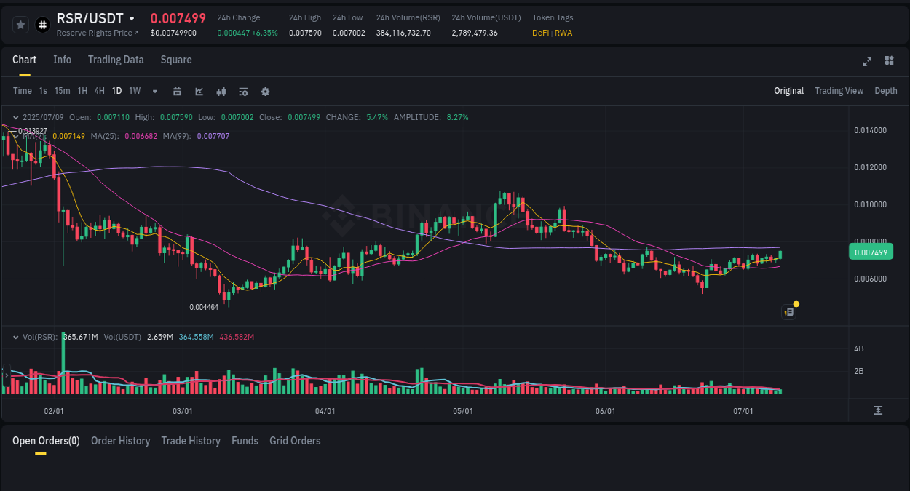Open the calendar date range selector icon

(x=177, y=91)
